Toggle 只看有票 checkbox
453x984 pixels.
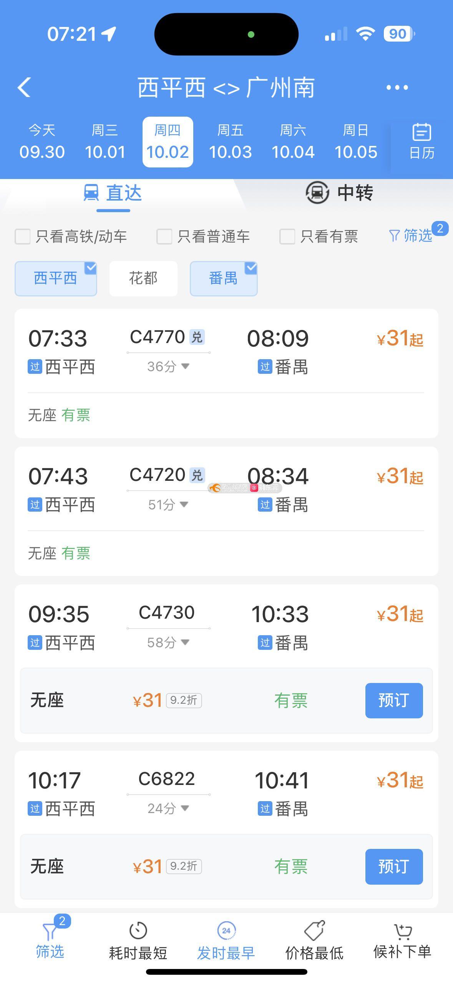point(287,236)
